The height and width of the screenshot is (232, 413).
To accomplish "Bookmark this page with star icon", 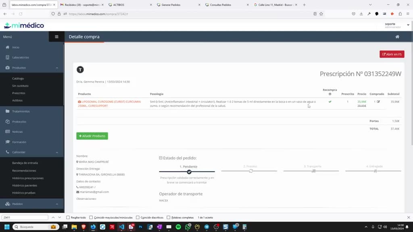I will [x=321, y=14].
